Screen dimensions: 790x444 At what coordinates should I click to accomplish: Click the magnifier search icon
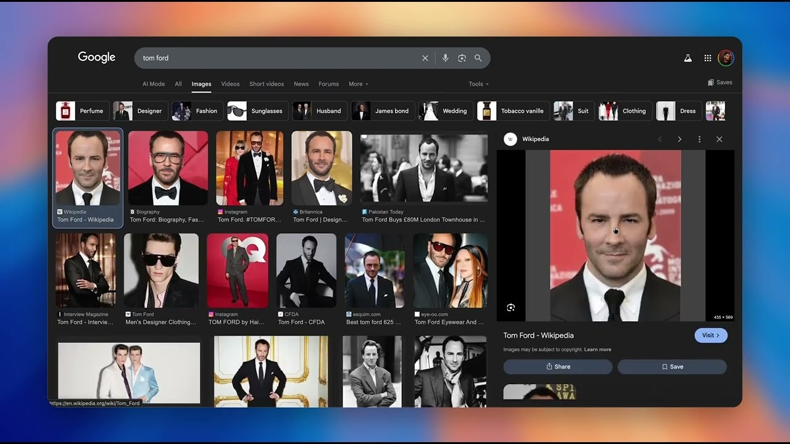[478, 58]
